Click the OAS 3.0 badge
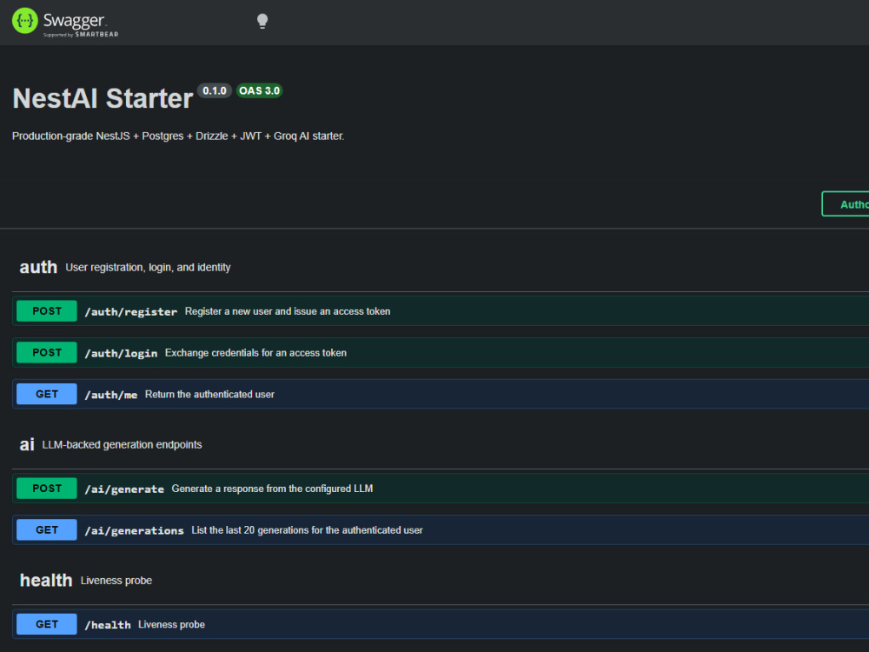 coord(259,91)
